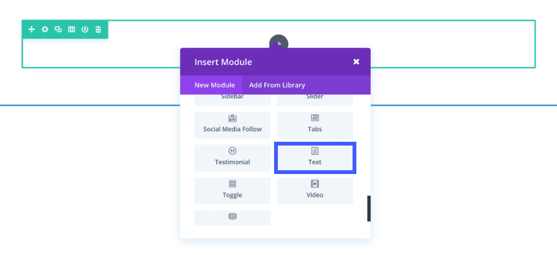Add the Video module
Screen dimensions: 557x255
[x=315, y=190]
